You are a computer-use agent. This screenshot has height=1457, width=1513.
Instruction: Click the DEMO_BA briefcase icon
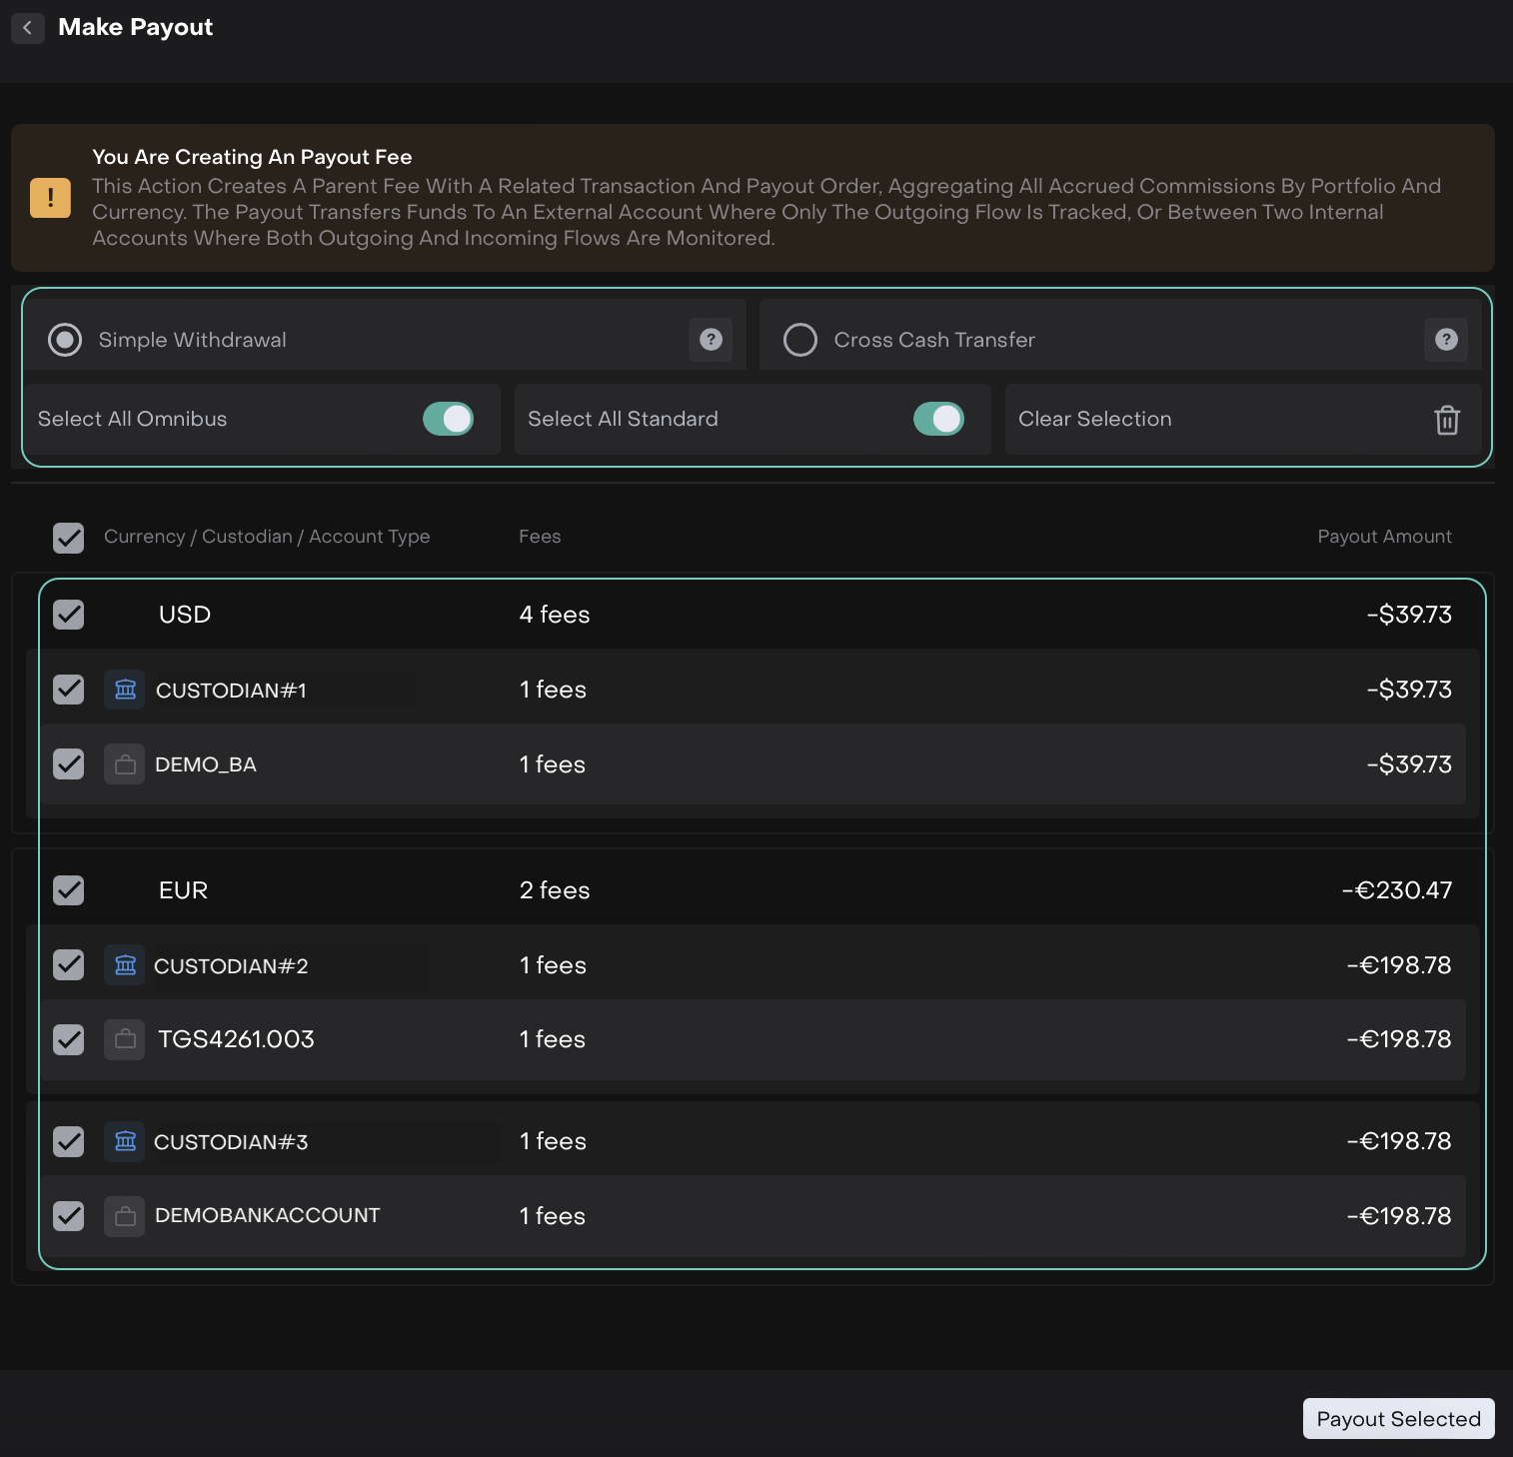click(125, 764)
